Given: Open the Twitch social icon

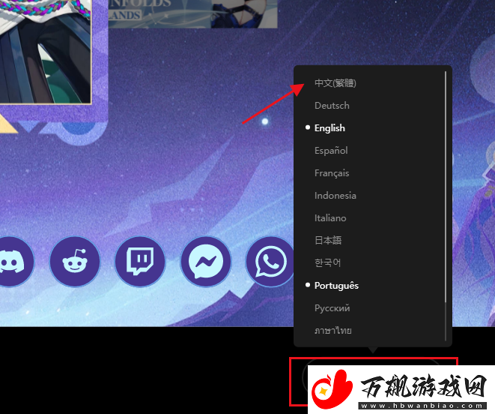Looking at the screenshot, I should click(140, 262).
